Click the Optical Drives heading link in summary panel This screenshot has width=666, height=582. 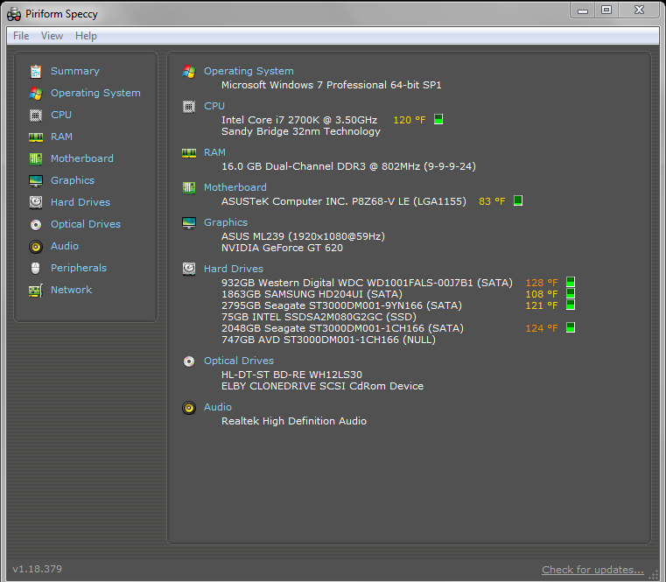pyautogui.click(x=239, y=361)
